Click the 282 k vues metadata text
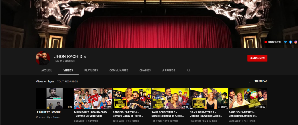 (x=234, y=121)
